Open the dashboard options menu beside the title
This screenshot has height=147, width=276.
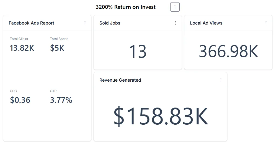pos(175,7)
